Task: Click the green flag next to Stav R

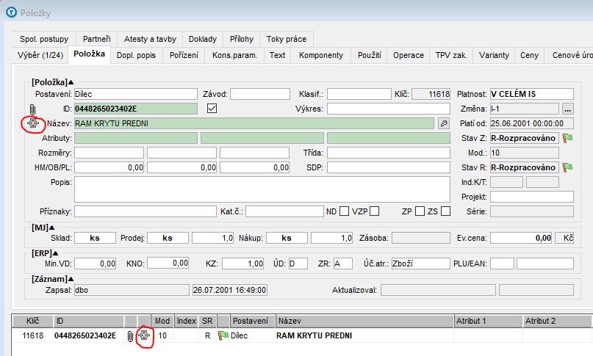Action: (x=567, y=167)
